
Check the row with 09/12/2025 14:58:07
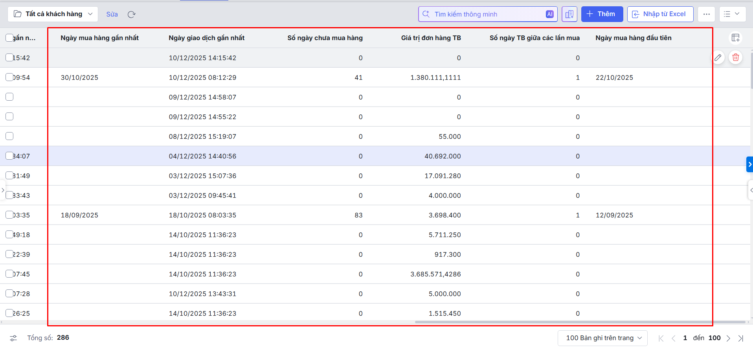[x=9, y=97]
